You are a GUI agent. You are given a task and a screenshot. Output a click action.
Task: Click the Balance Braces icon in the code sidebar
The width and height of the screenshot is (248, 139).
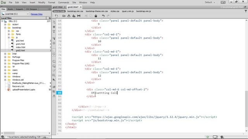click(54, 43)
